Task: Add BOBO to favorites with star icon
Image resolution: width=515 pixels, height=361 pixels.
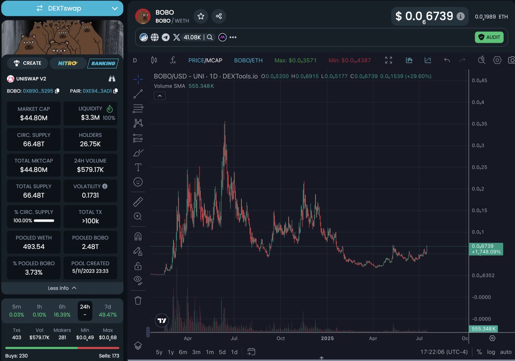Action: pos(201,16)
